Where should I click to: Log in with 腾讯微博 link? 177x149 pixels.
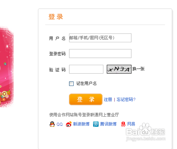click(x=108, y=124)
